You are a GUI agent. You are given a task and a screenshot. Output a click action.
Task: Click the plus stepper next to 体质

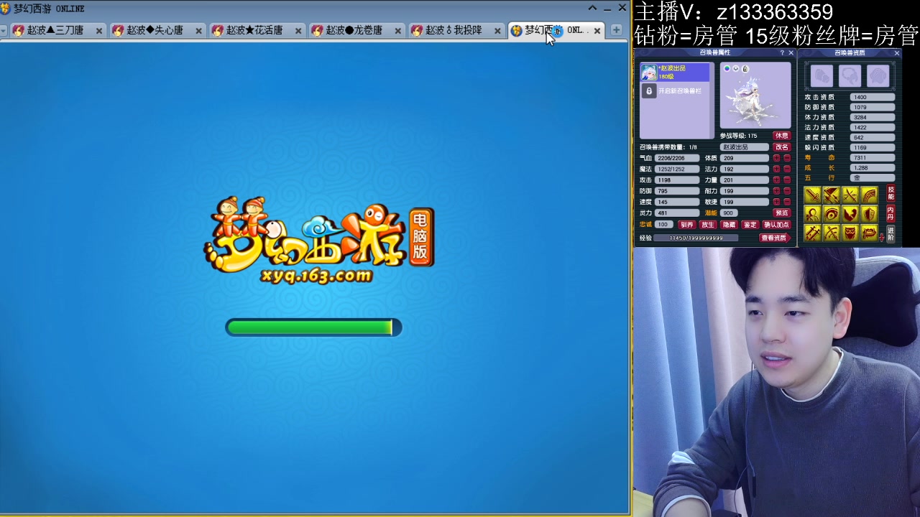point(776,158)
